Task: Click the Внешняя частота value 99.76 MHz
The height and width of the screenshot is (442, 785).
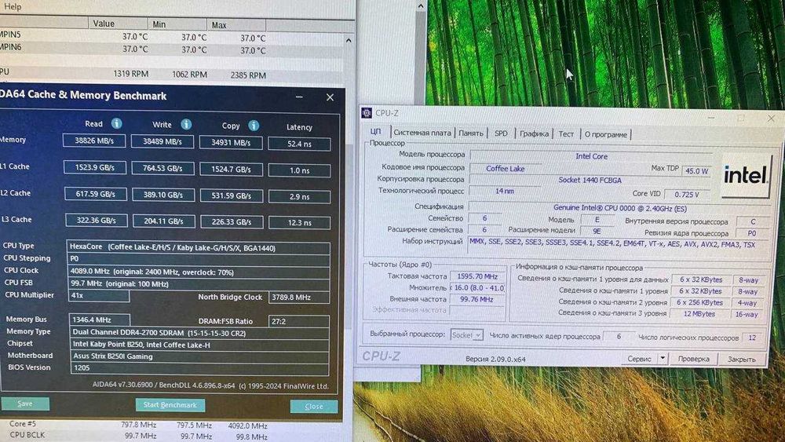Action: click(477, 299)
